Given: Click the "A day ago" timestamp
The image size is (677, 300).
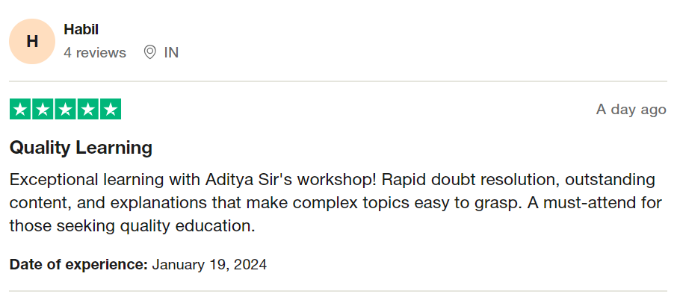Looking at the screenshot, I should coord(631,110).
